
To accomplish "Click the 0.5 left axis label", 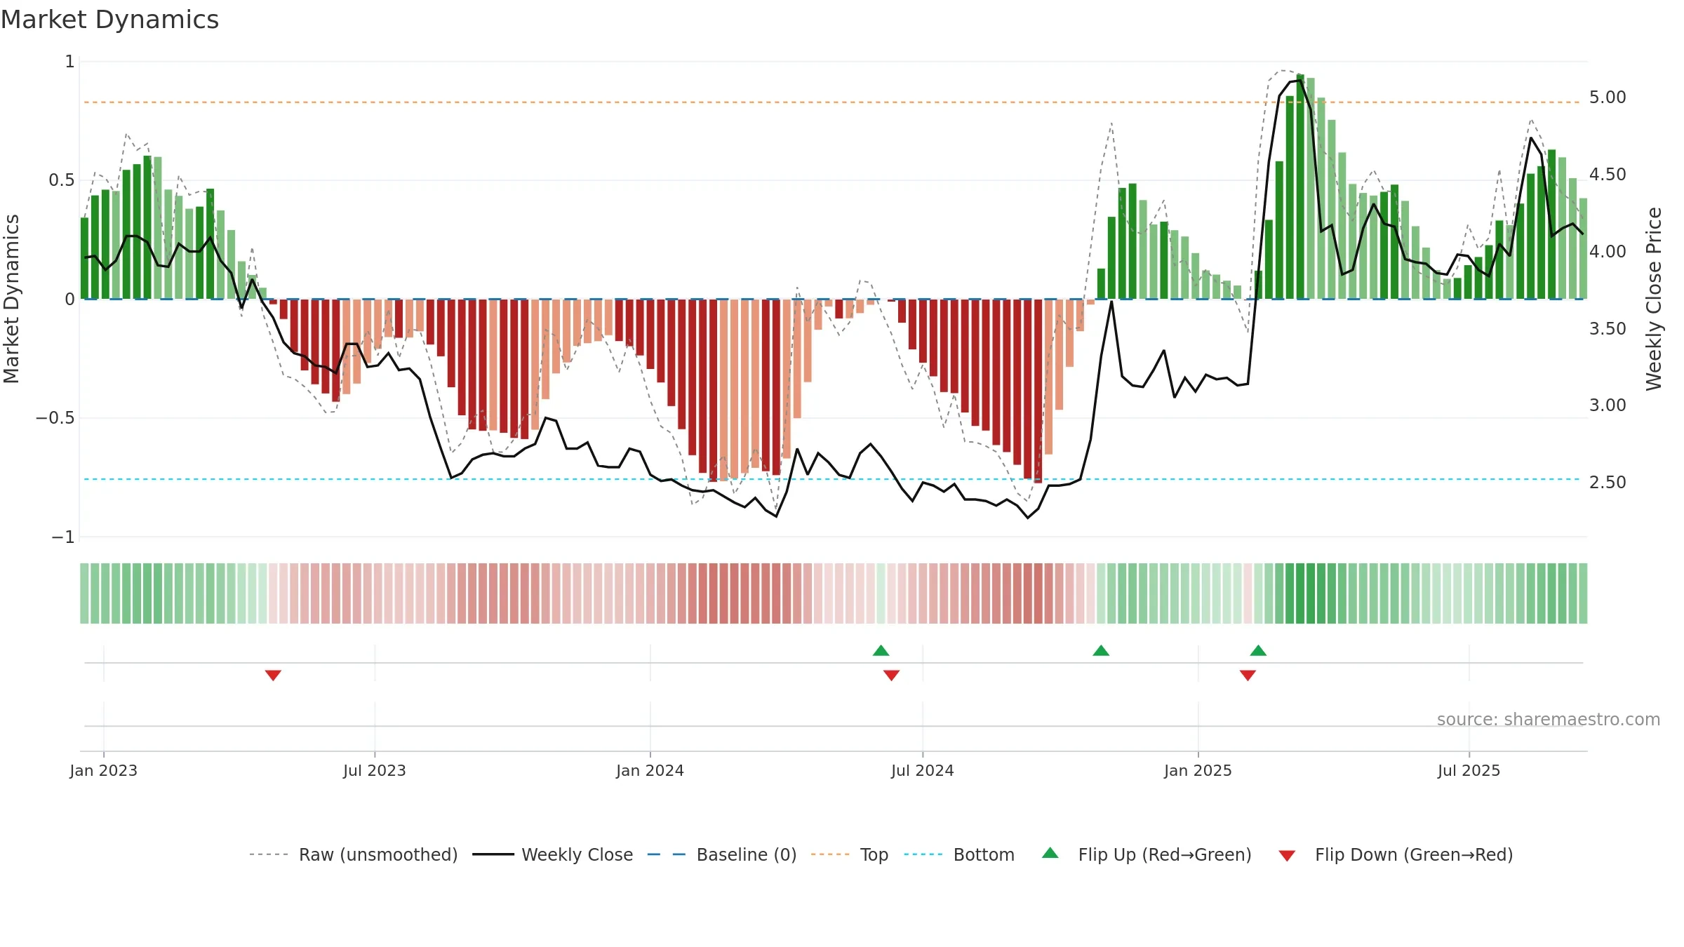I will click(62, 180).
